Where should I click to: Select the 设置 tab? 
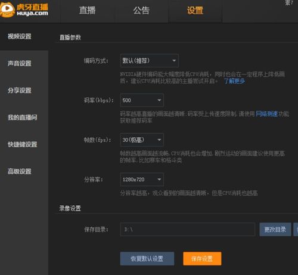pyautogui.click(x=195, y=10)
